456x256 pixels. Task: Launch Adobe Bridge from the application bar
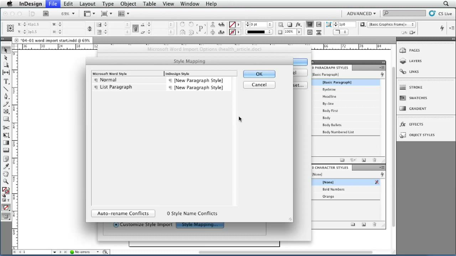(x=46, y=14)
